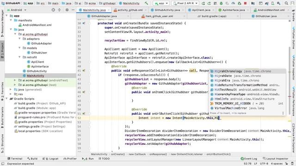Collapse the adapters package

[x=19, y=39]
